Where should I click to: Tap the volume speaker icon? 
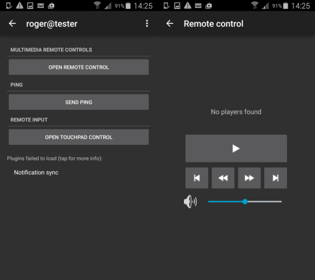pos(190,202)
